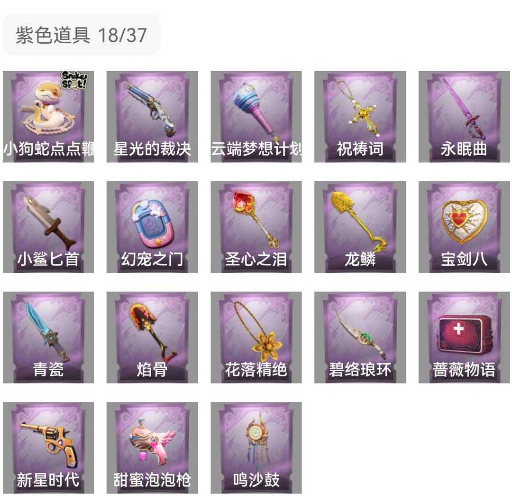Tap the 紫色道具 18/37 category label
Screen dimensions: 512x496
tap(82, 35)
